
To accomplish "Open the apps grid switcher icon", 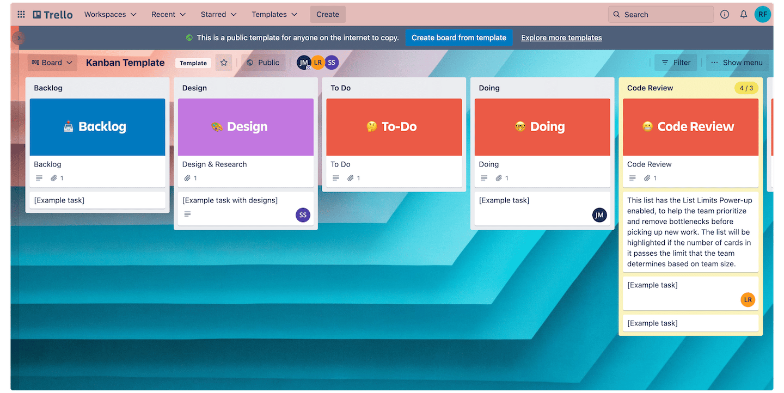I will click(21, 15).
